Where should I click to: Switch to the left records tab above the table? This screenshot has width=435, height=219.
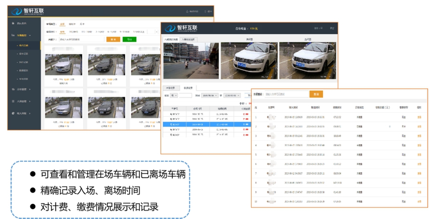click(x=171, y=88)
